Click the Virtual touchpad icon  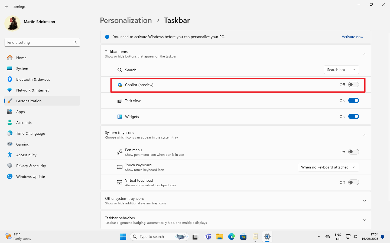[119, 183]
